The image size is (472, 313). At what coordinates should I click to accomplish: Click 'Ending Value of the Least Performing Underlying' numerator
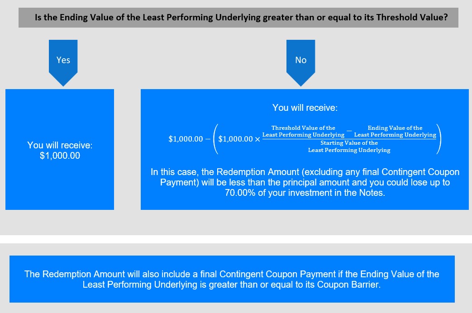(x=395, y=131)
